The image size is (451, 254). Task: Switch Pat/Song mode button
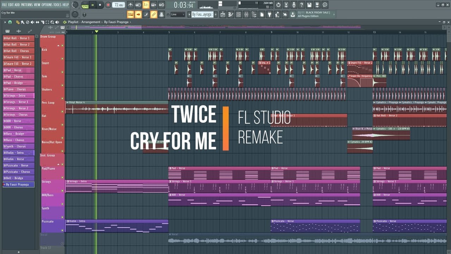tap(85, 5)
